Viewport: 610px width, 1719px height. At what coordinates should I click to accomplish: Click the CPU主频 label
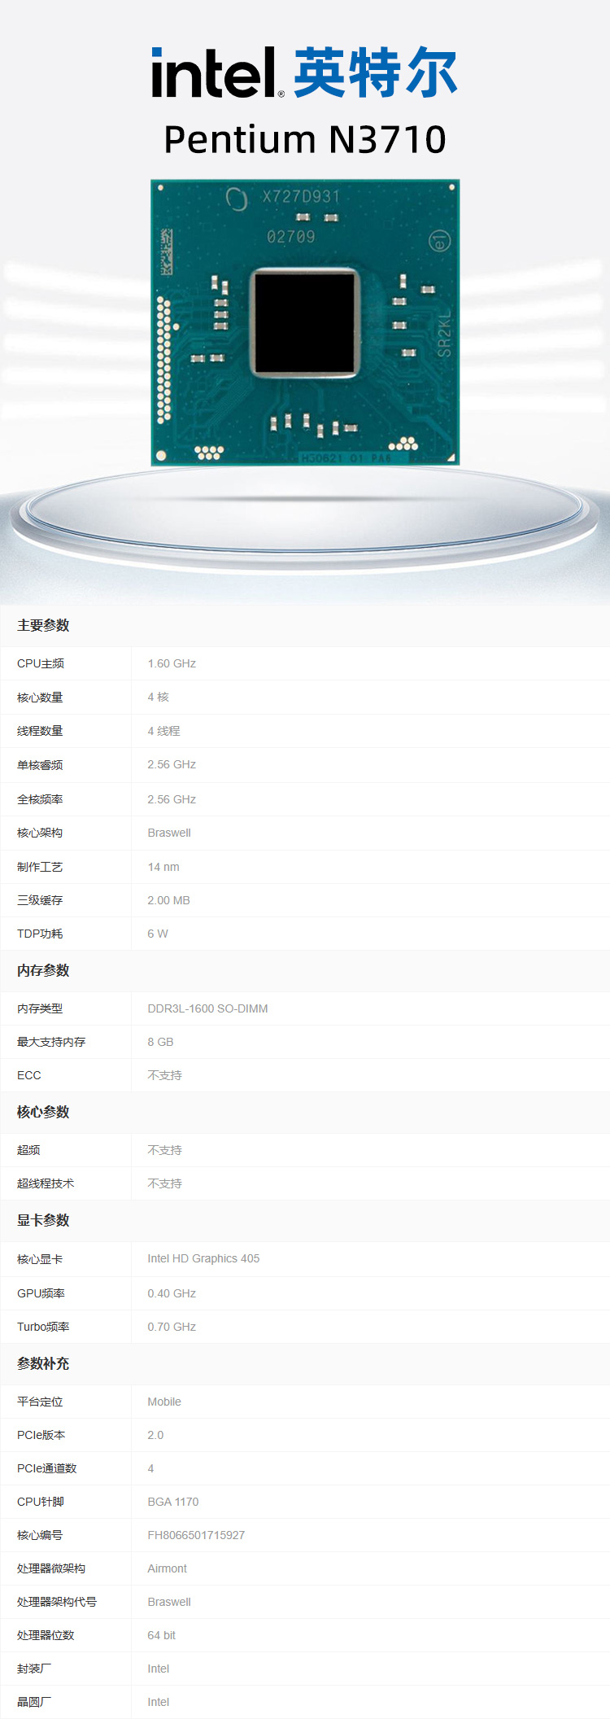41,663
